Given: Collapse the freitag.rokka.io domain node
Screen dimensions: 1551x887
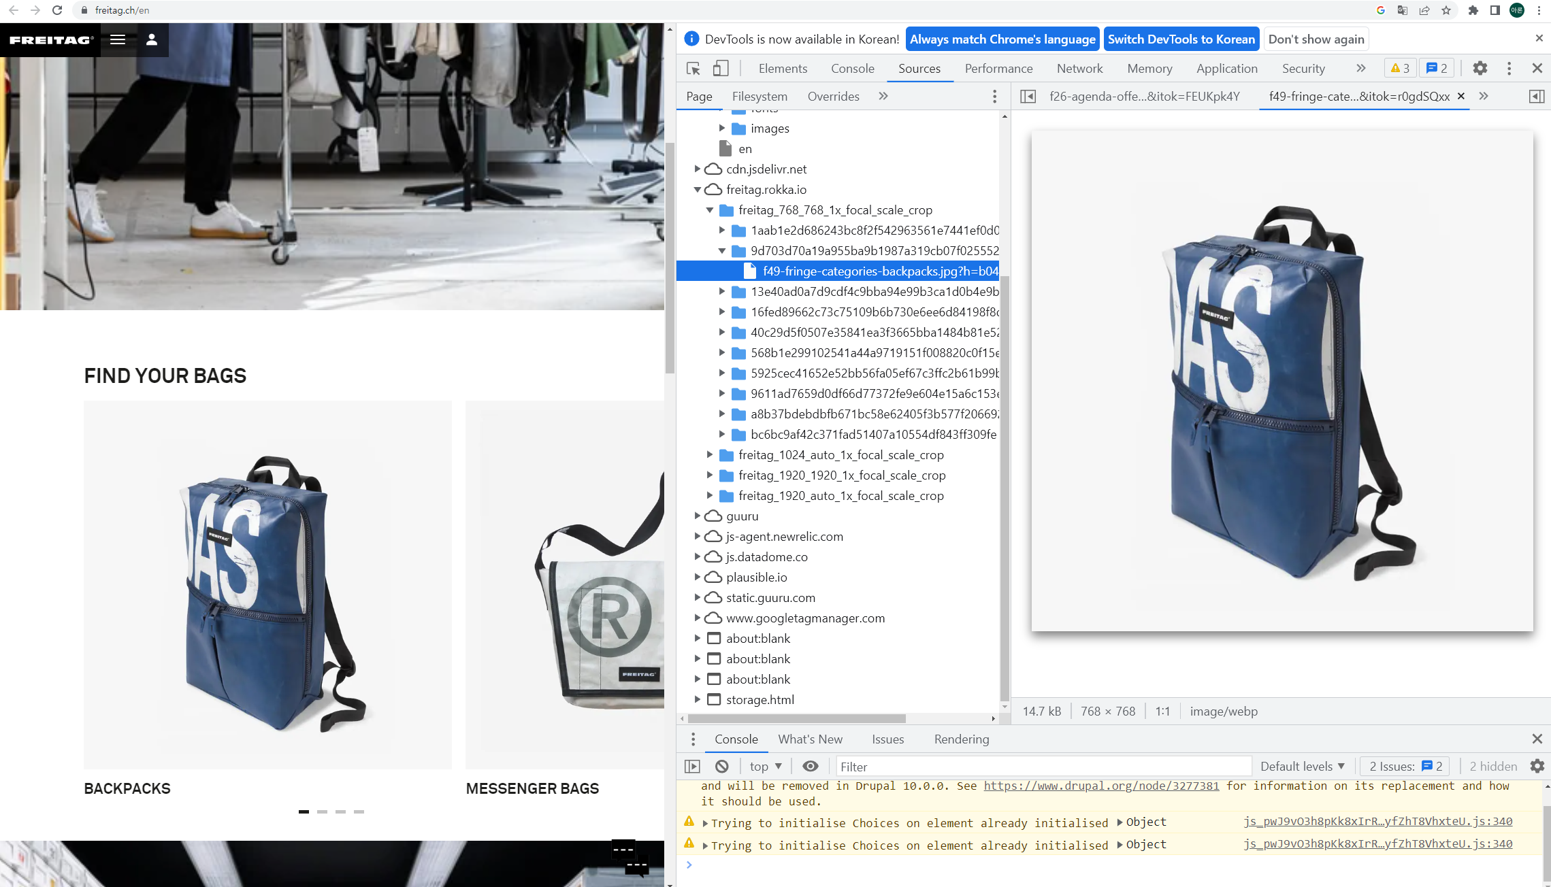Looking at the screenshot, I should (x=697, y=190).
